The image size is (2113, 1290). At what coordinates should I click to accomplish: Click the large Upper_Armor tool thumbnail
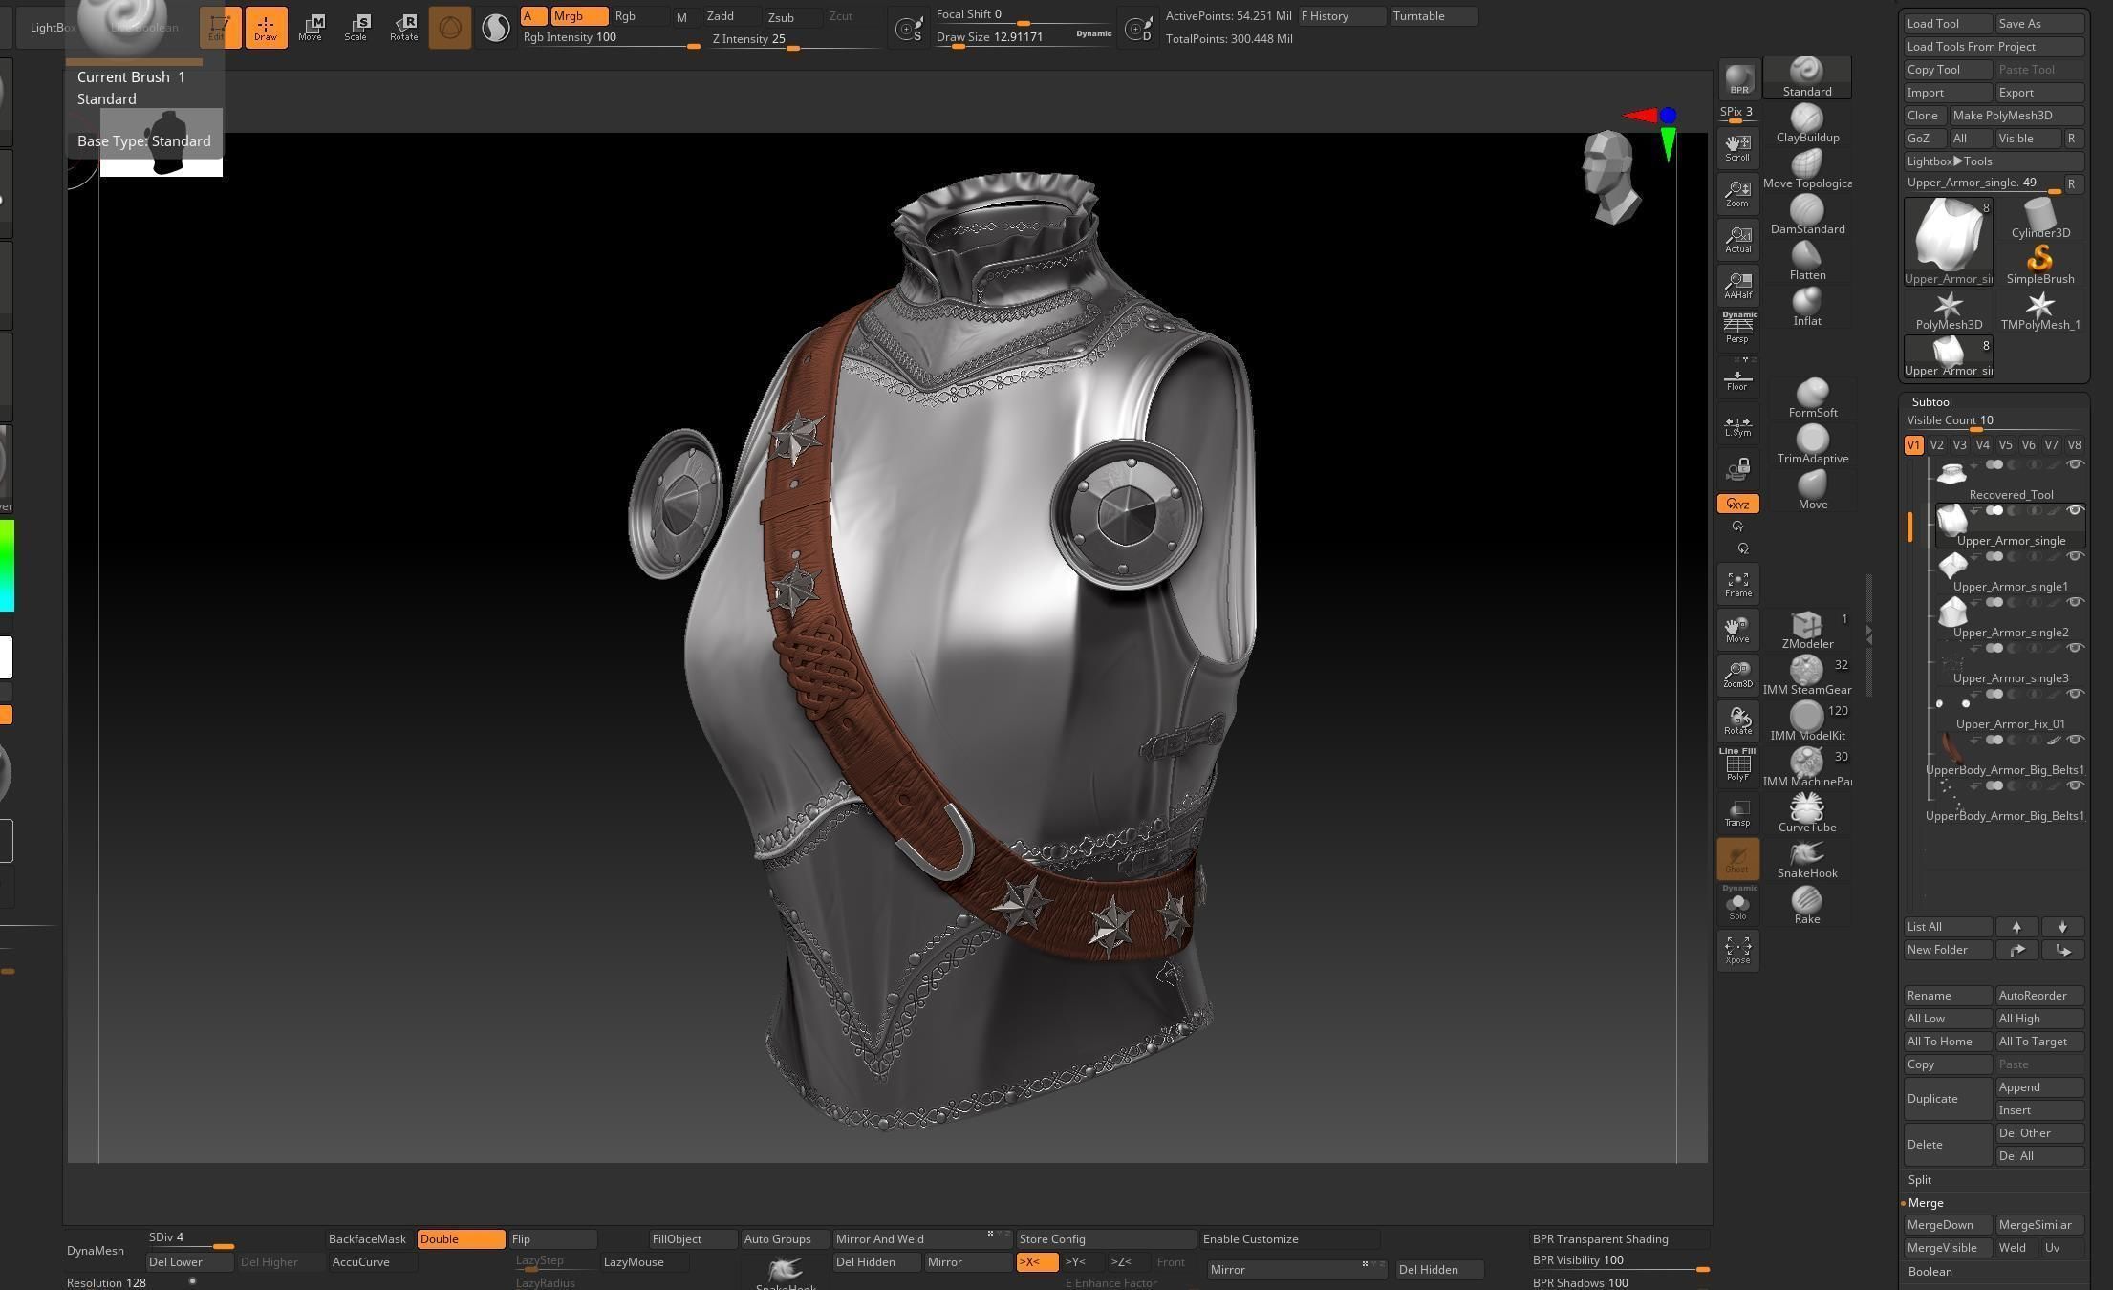click(x=1948, y=241)
